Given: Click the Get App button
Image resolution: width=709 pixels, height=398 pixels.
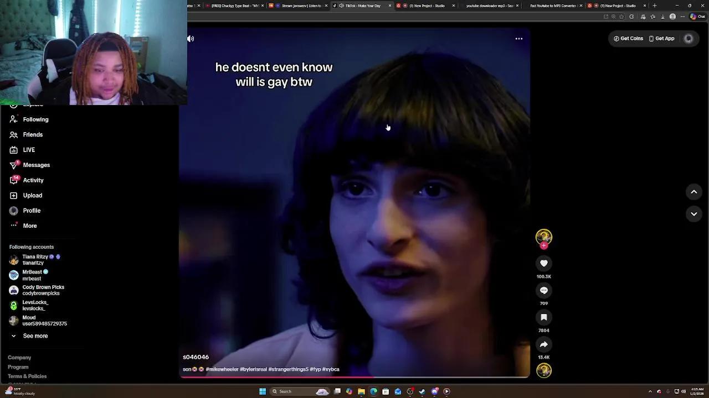Looking at the screenshot, I should point(661,39).
